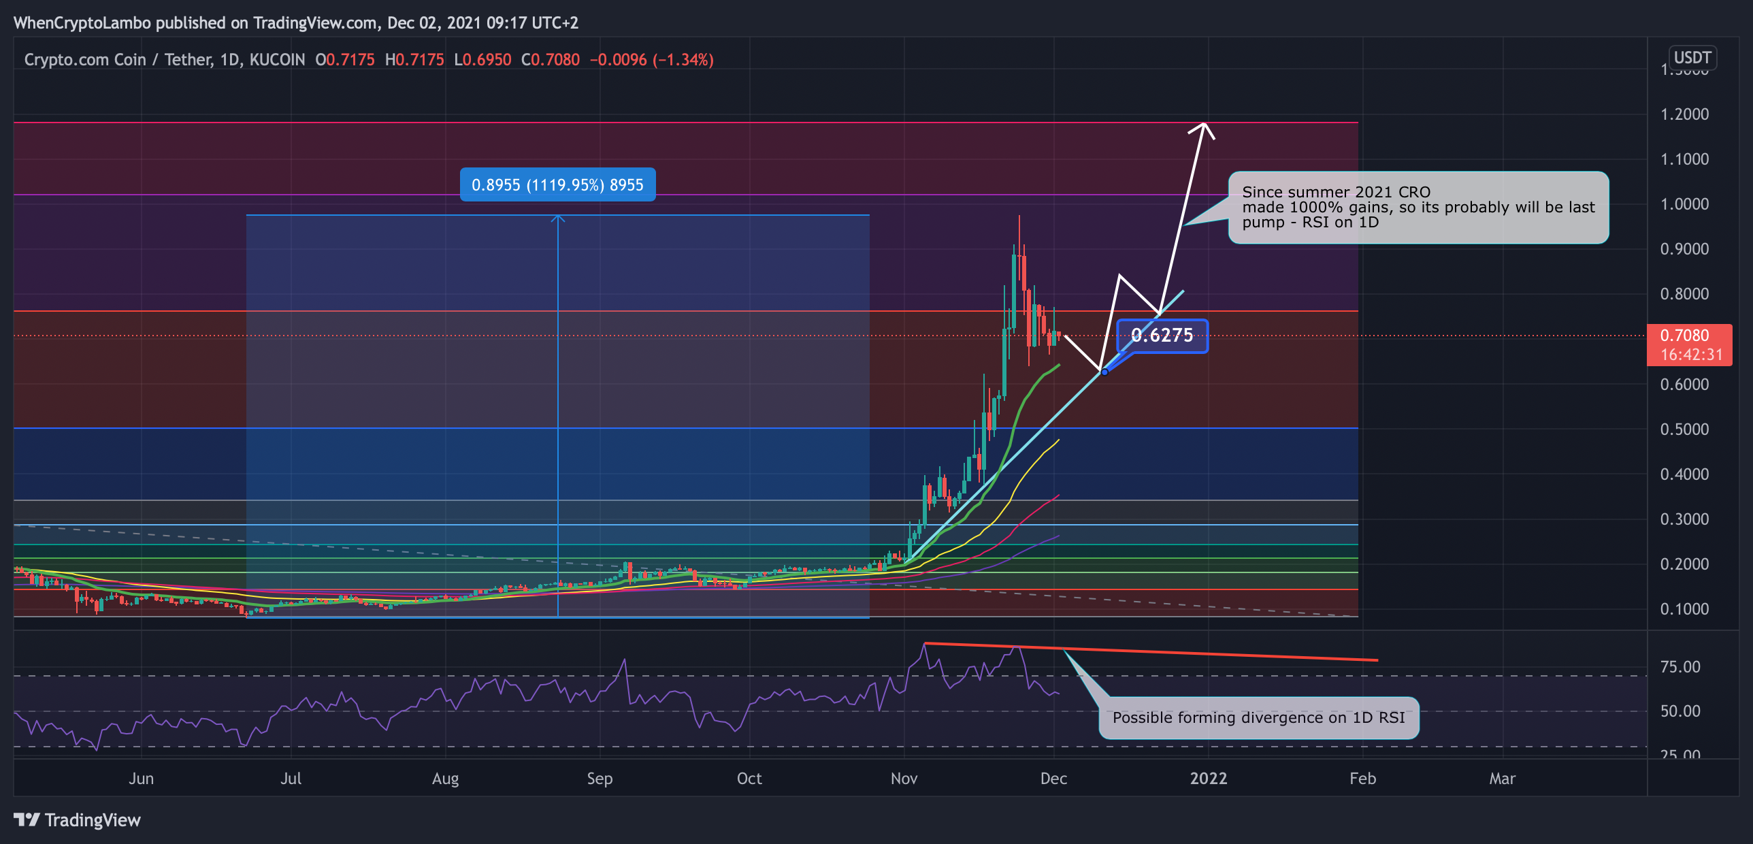Click the 75.00 RSI scale value

1680,667
